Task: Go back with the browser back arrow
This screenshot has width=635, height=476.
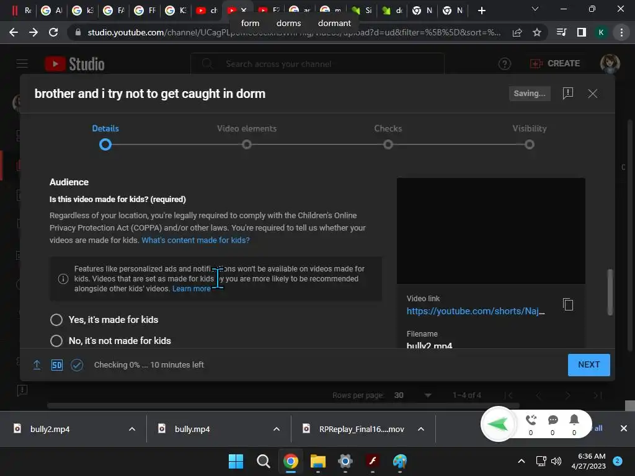Action: coord(14,32)
